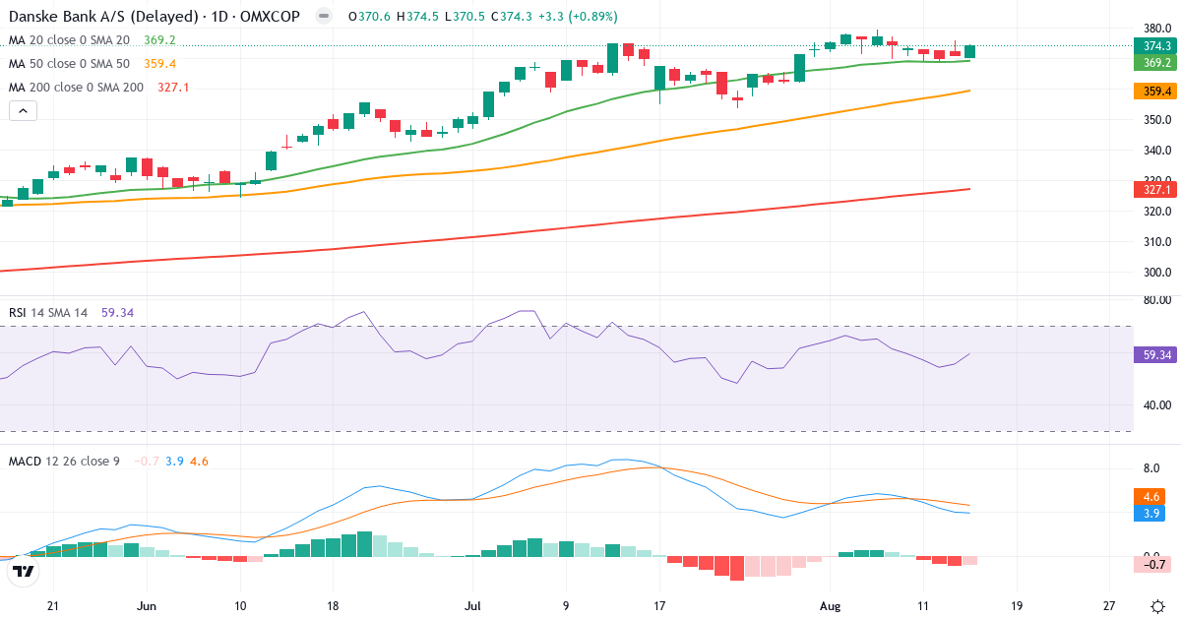Click the Jun date on time axis
This screenshot has width=1181, height=620.
point(147,606)
